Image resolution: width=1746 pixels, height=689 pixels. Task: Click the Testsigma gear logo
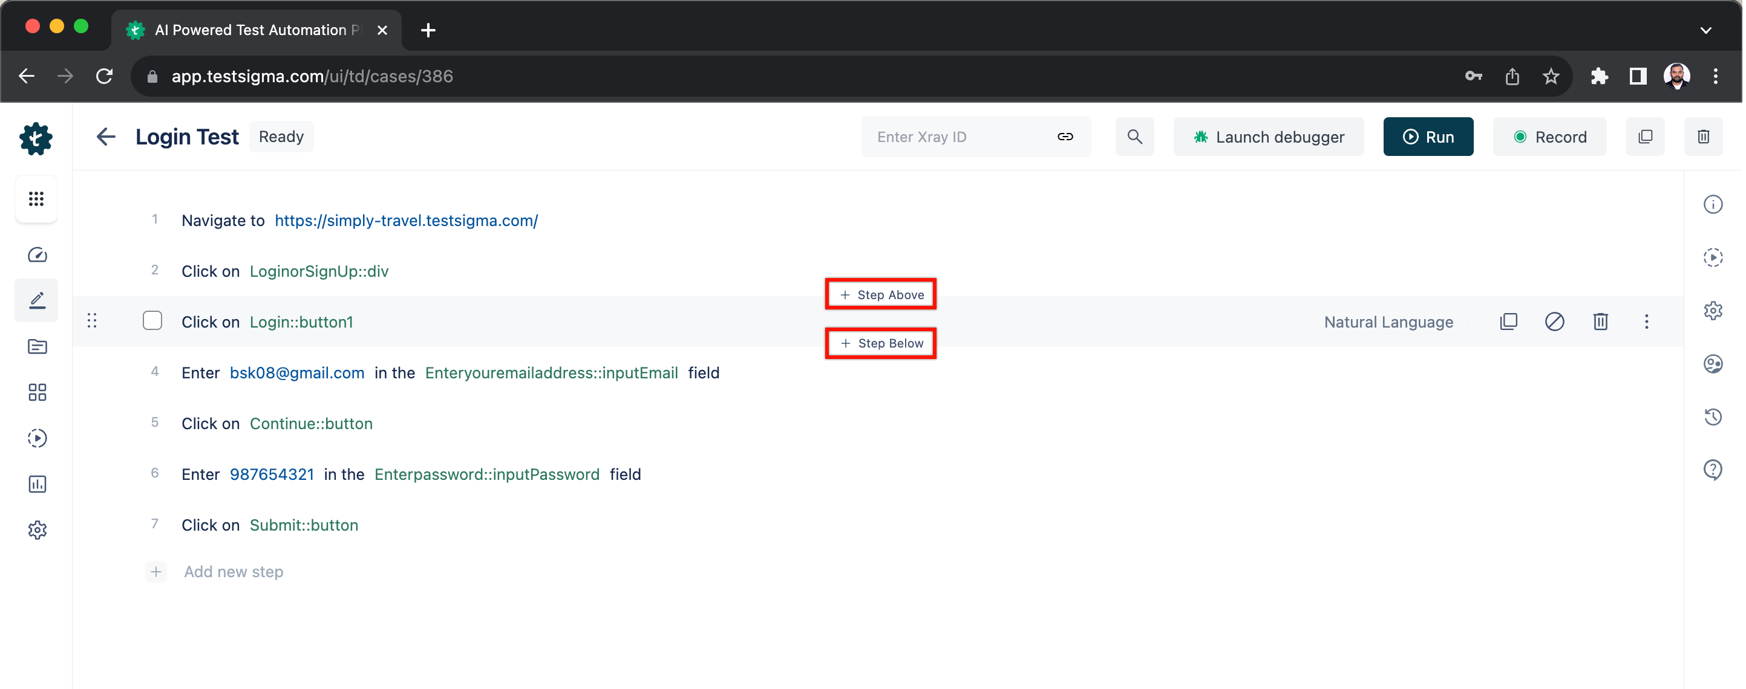coord(36,138)
